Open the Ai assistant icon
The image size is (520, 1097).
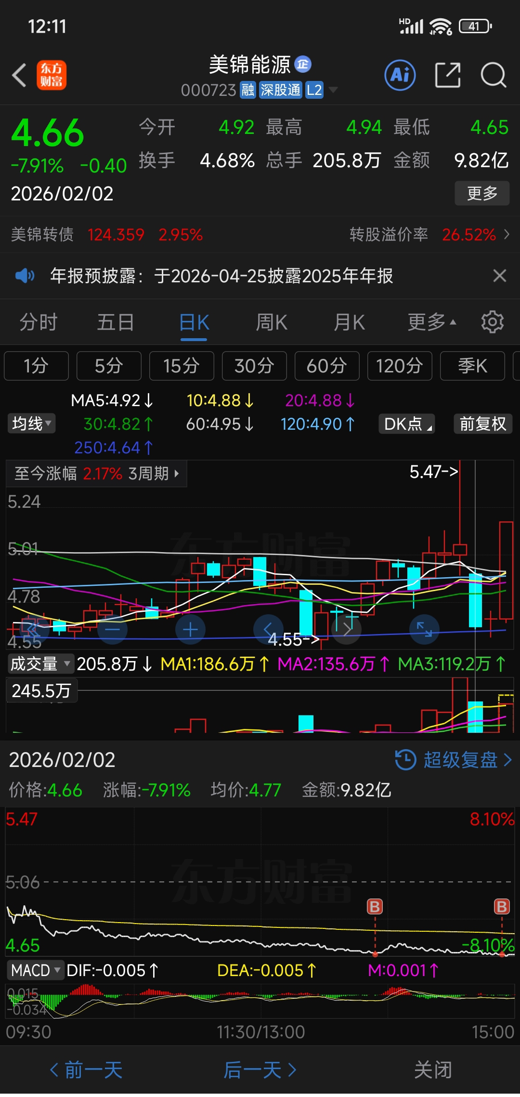[x=400, y=75]
